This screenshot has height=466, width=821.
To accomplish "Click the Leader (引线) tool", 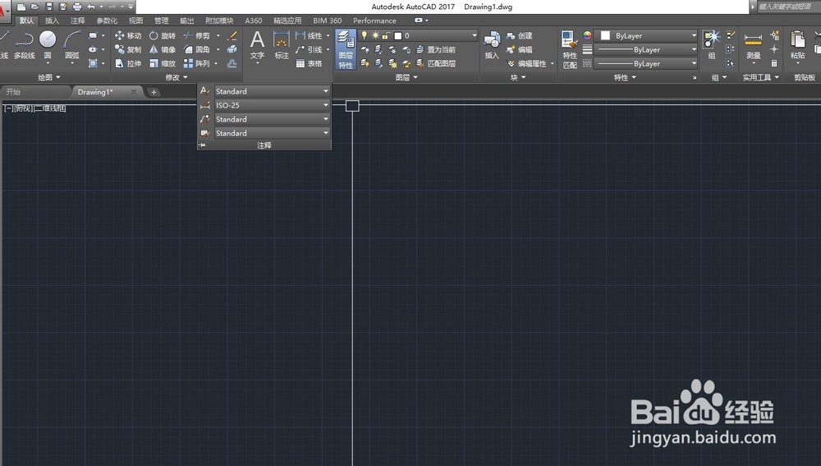I will coord(309,50).
